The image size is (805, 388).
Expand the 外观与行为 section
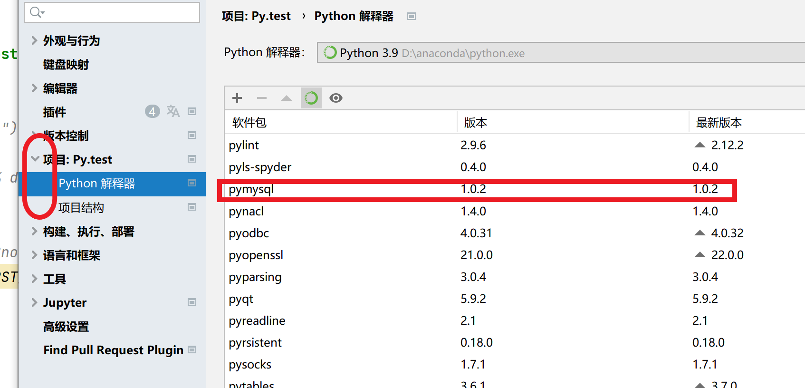34,40
